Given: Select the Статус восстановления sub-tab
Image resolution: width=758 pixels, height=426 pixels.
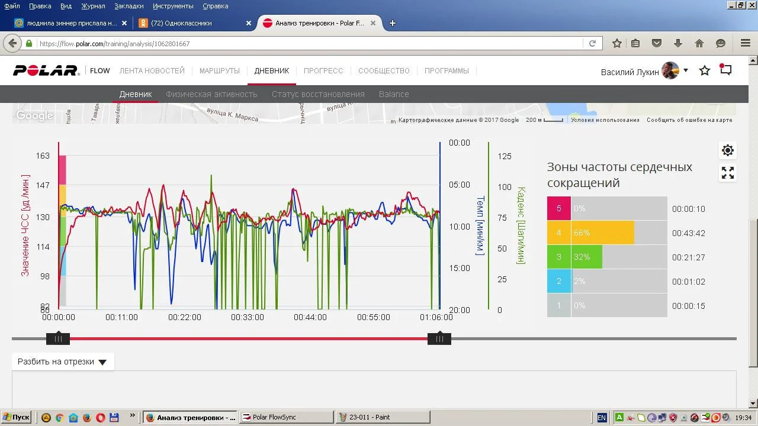Looking at the screenshot, I should pos(318,94).
